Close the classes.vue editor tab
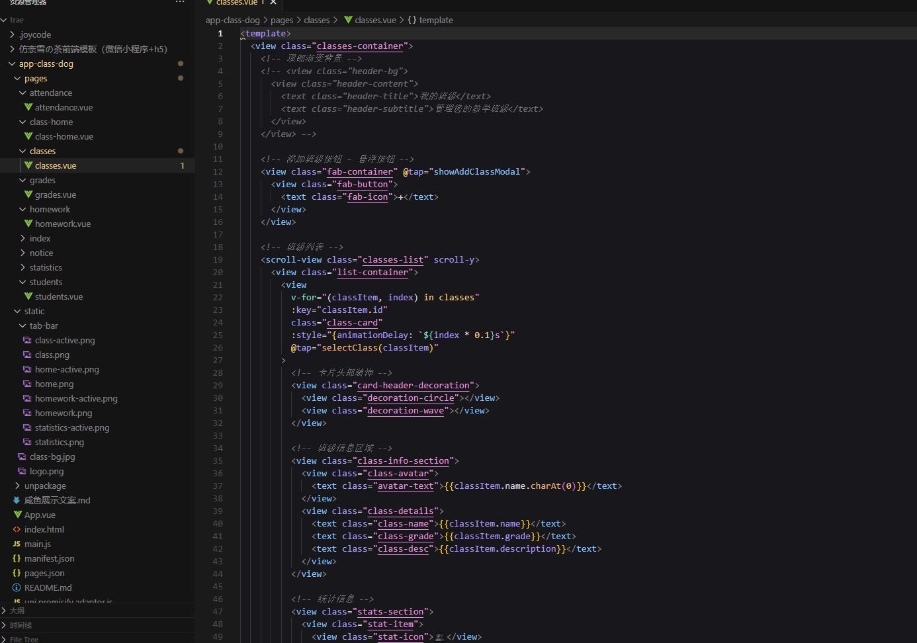 coord(273,3)
